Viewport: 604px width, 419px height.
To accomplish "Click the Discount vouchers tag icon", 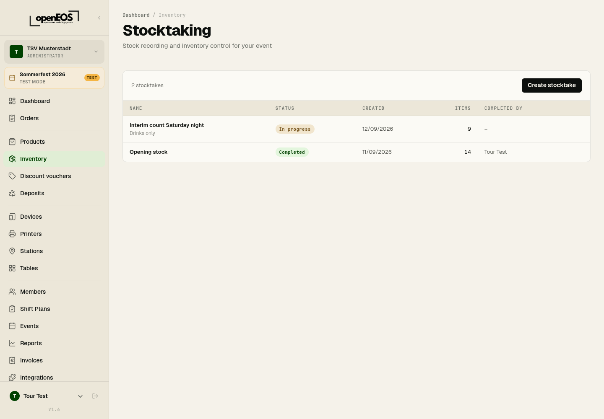I will [12, 176].
